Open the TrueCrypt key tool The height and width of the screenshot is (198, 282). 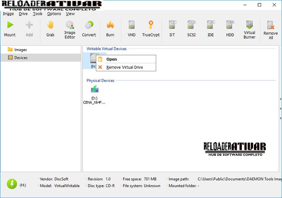pyautogui.click(x=151, y=25)
